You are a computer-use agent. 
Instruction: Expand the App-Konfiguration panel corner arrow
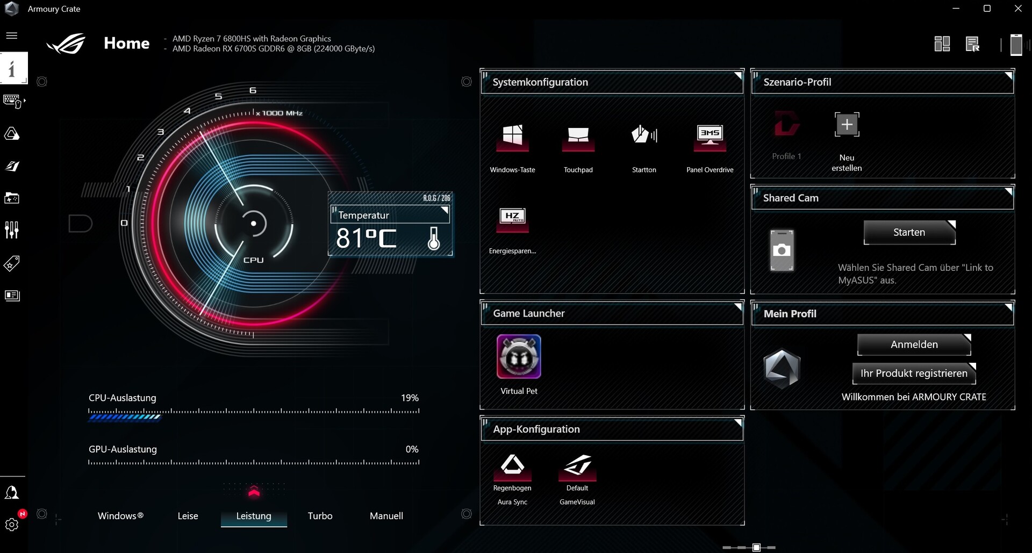(739, 422)
